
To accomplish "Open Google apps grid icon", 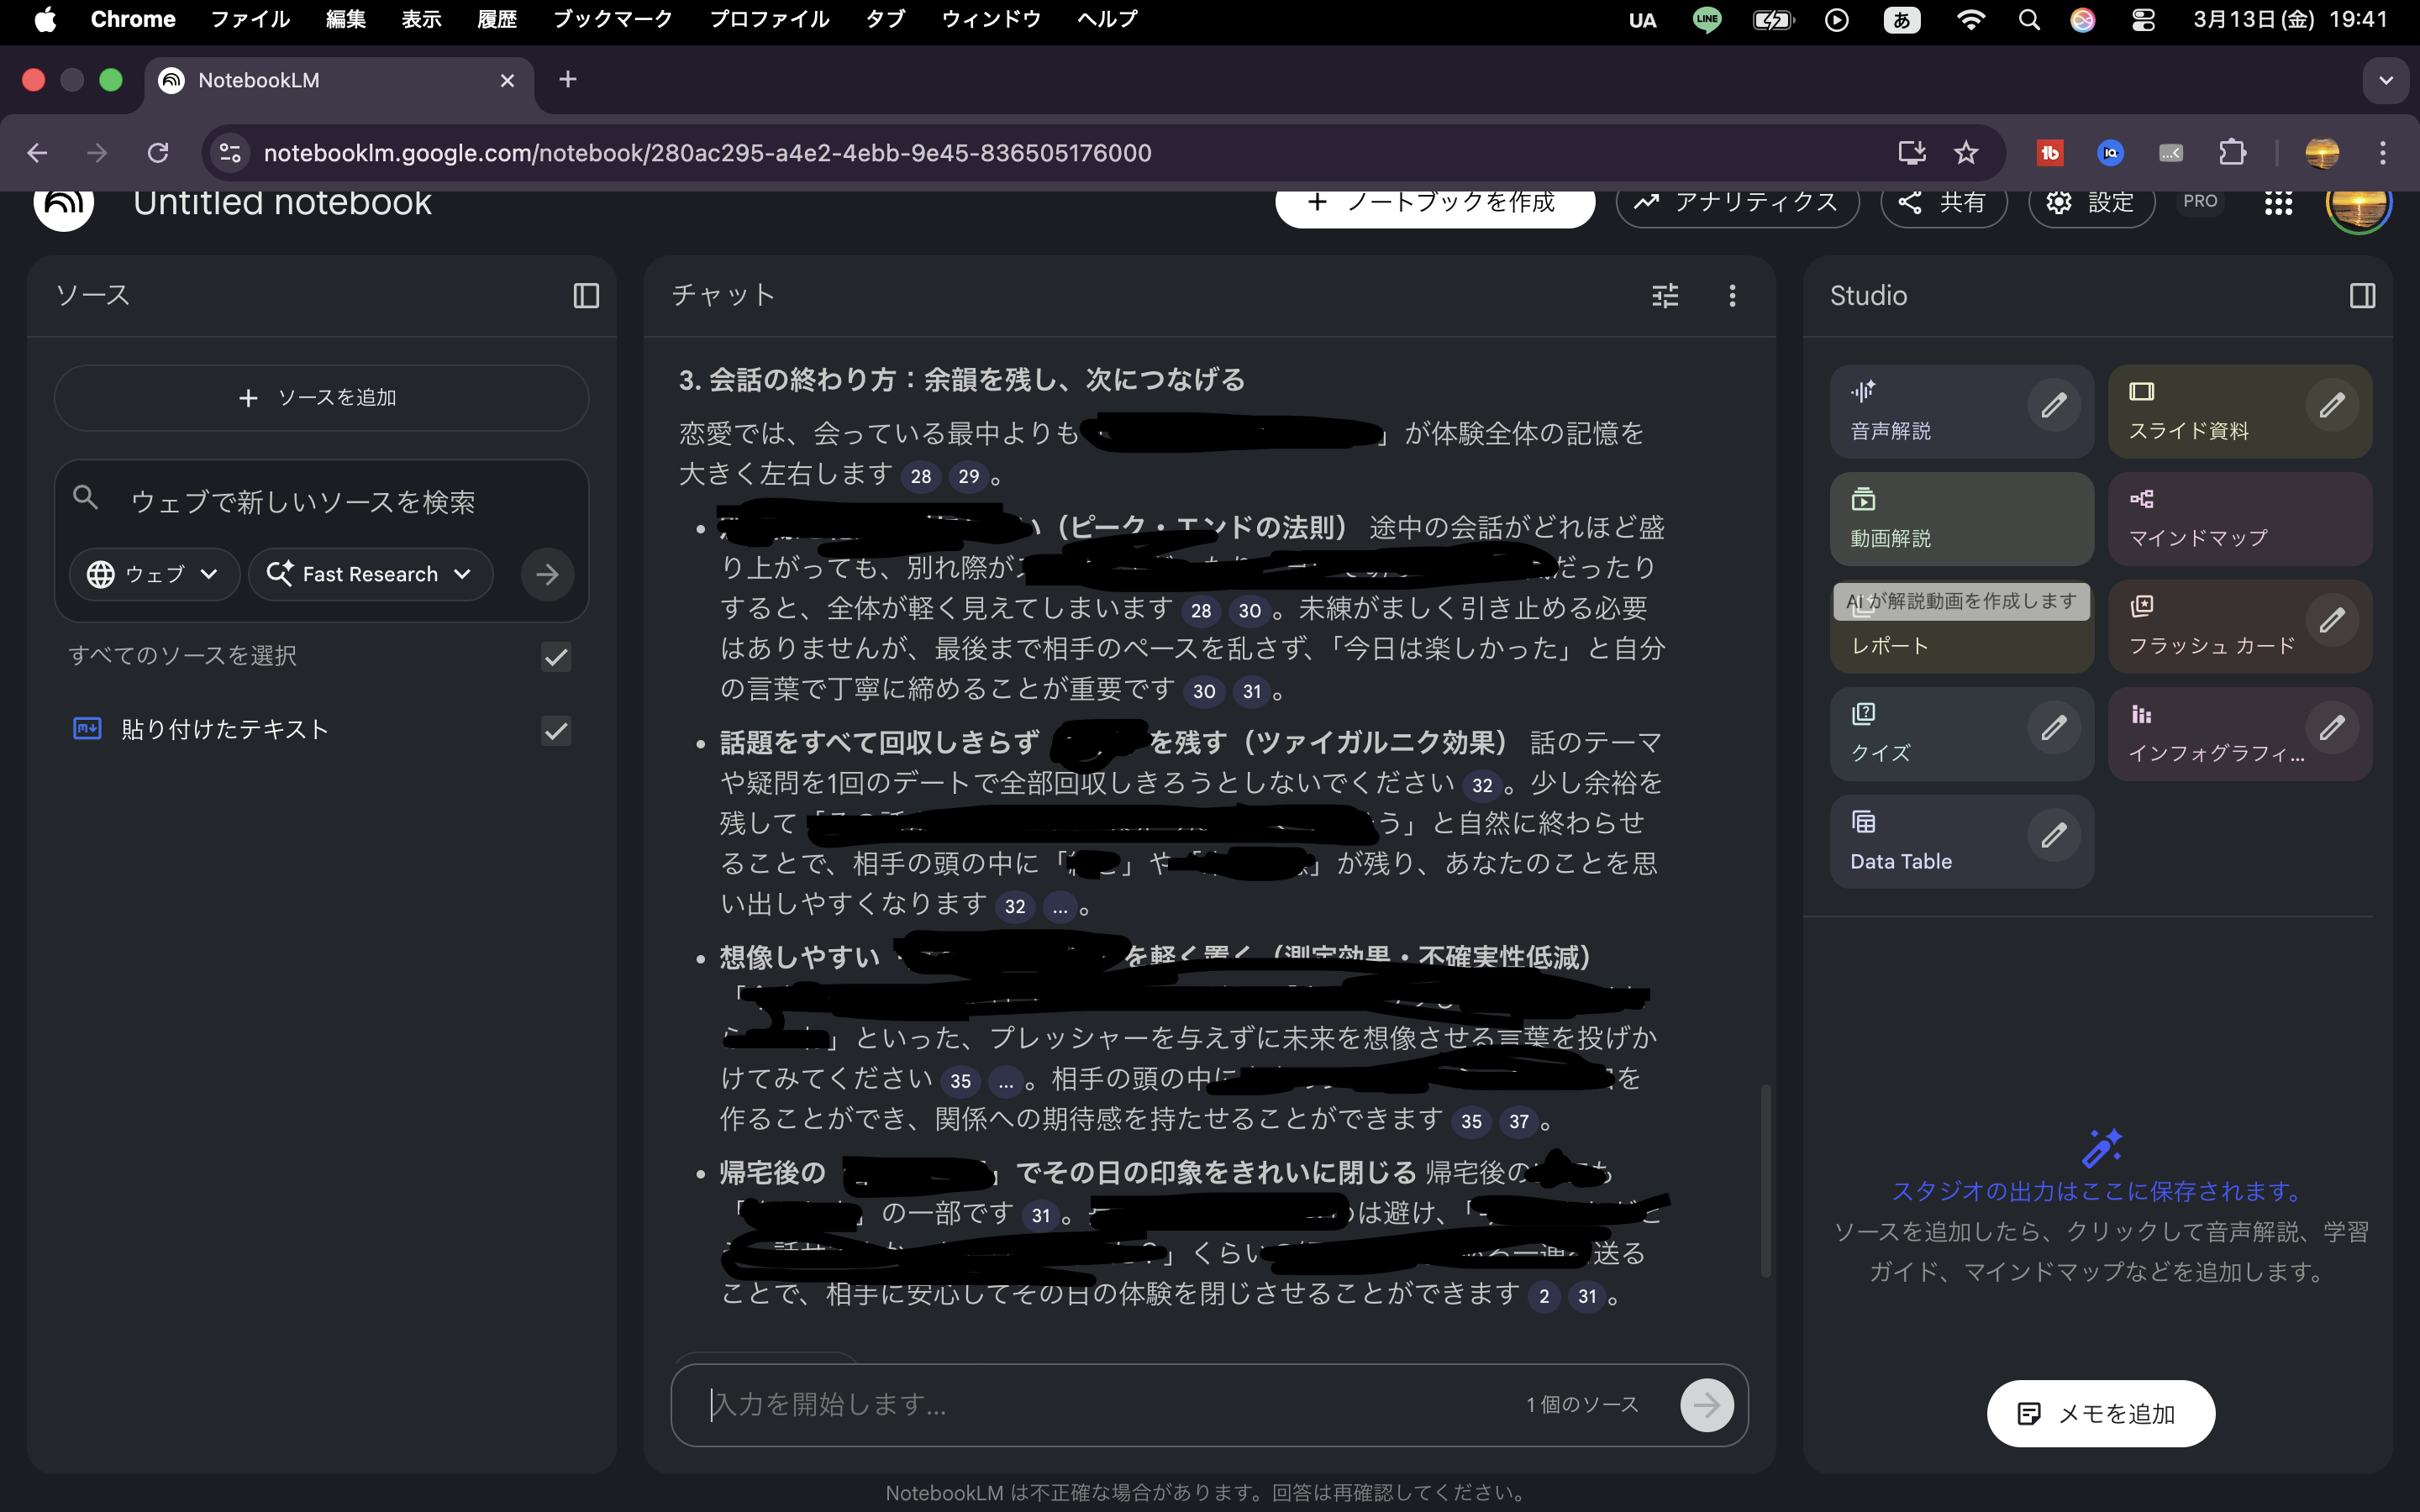I will tap(2277, 203).
